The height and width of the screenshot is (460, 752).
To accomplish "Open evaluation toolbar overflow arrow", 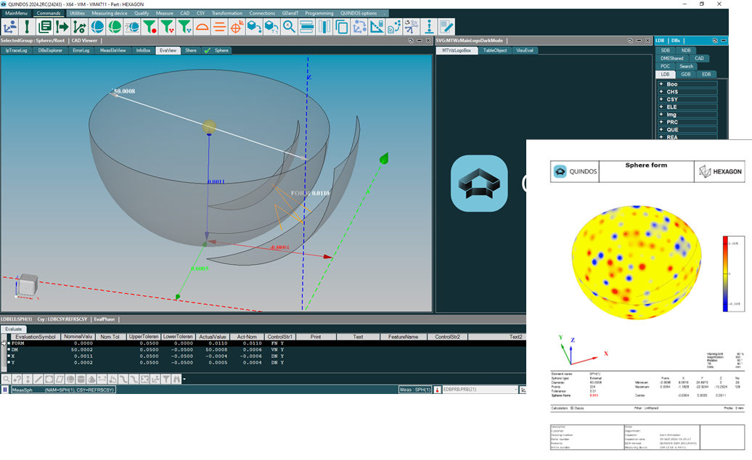I will (184, 379).
